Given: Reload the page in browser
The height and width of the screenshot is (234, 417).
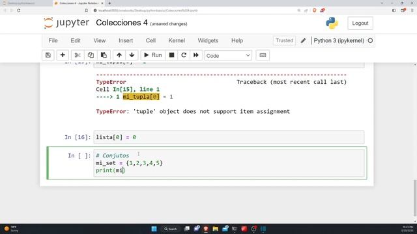Looking at the screenshot, I should click(19, 10).
